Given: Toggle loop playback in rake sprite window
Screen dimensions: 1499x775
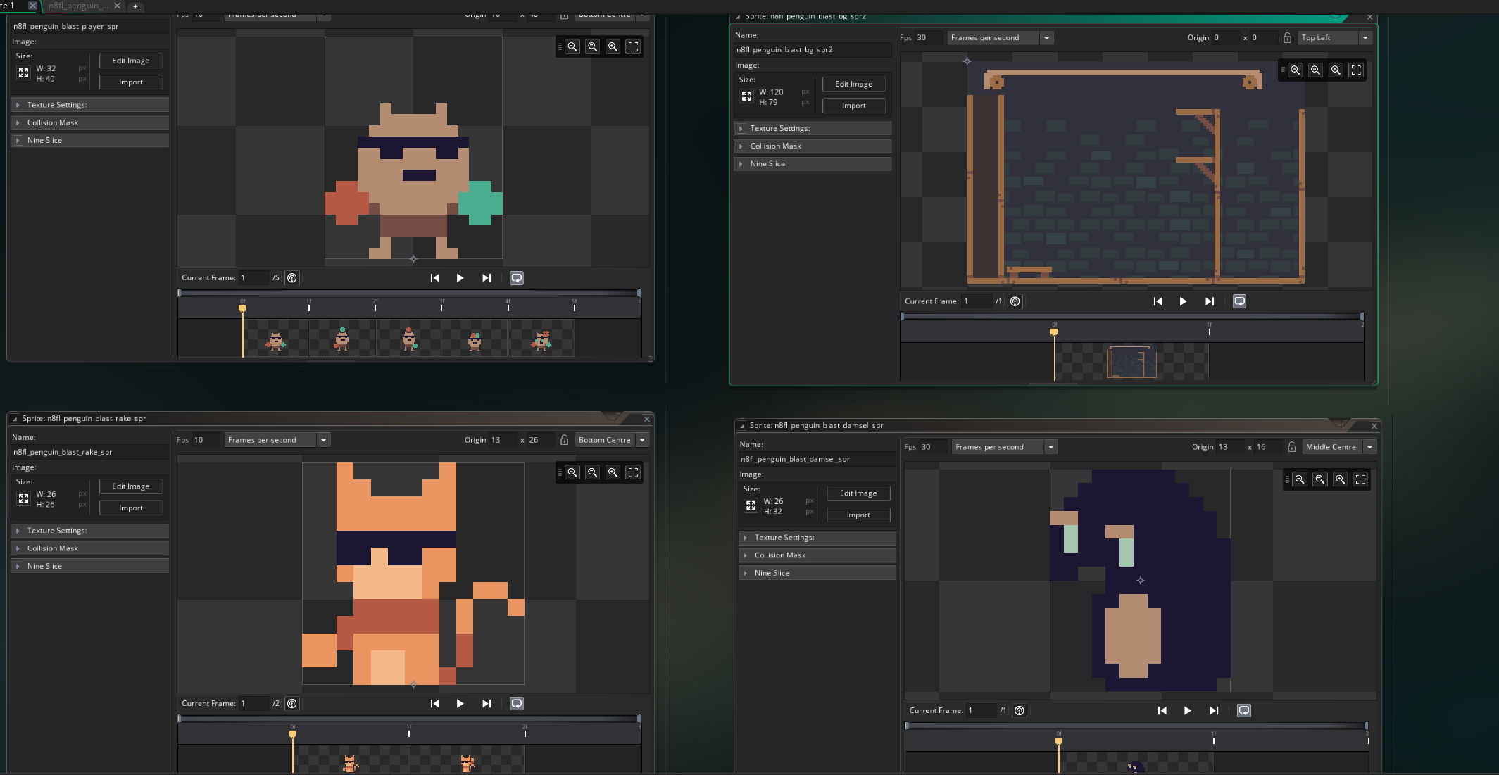Looking at the screenshot, I should point(517,703).
